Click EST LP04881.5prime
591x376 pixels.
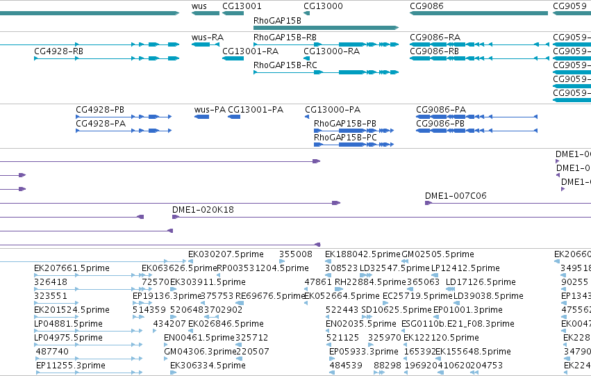point(68,324)
